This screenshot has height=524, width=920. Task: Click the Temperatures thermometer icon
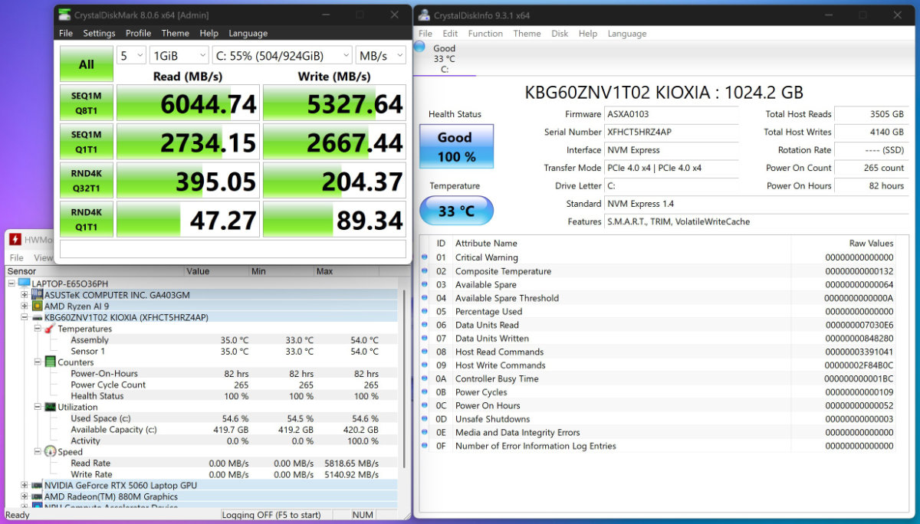(50, 329)
